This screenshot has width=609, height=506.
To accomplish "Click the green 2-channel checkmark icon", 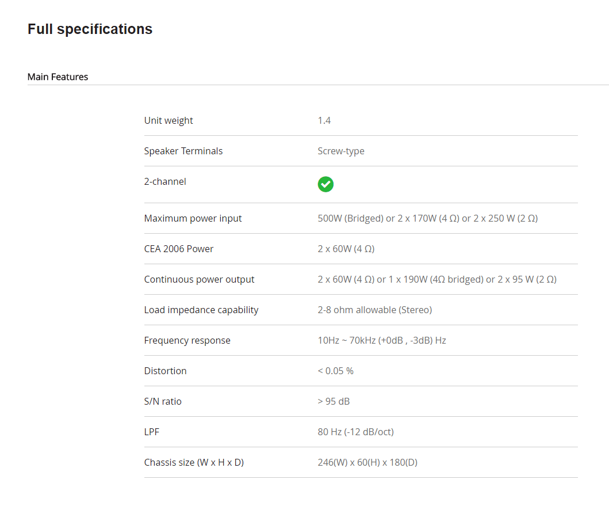I will coord(325,184).
